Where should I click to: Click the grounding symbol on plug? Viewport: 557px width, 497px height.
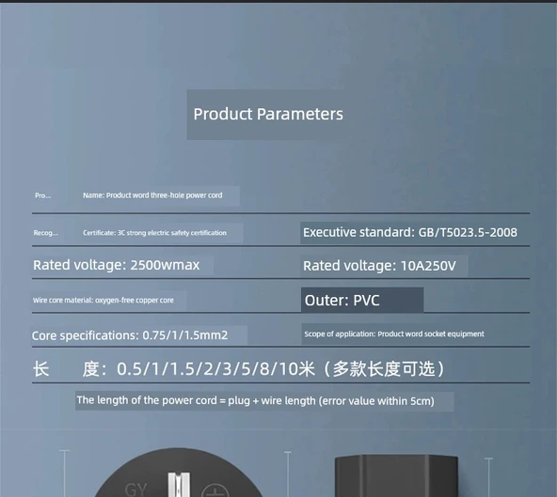[x=215, y=490]
